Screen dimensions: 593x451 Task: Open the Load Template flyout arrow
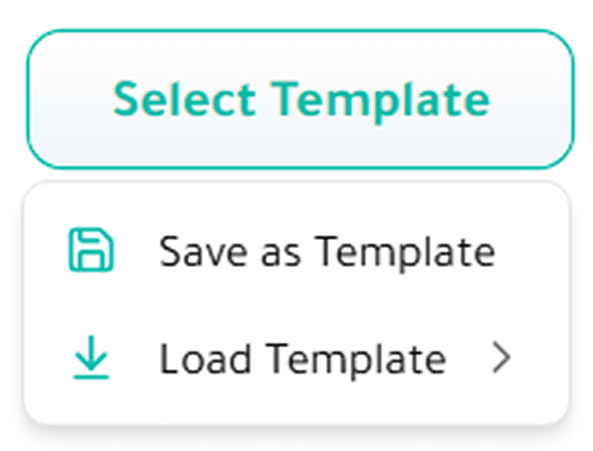coord(500,359)
